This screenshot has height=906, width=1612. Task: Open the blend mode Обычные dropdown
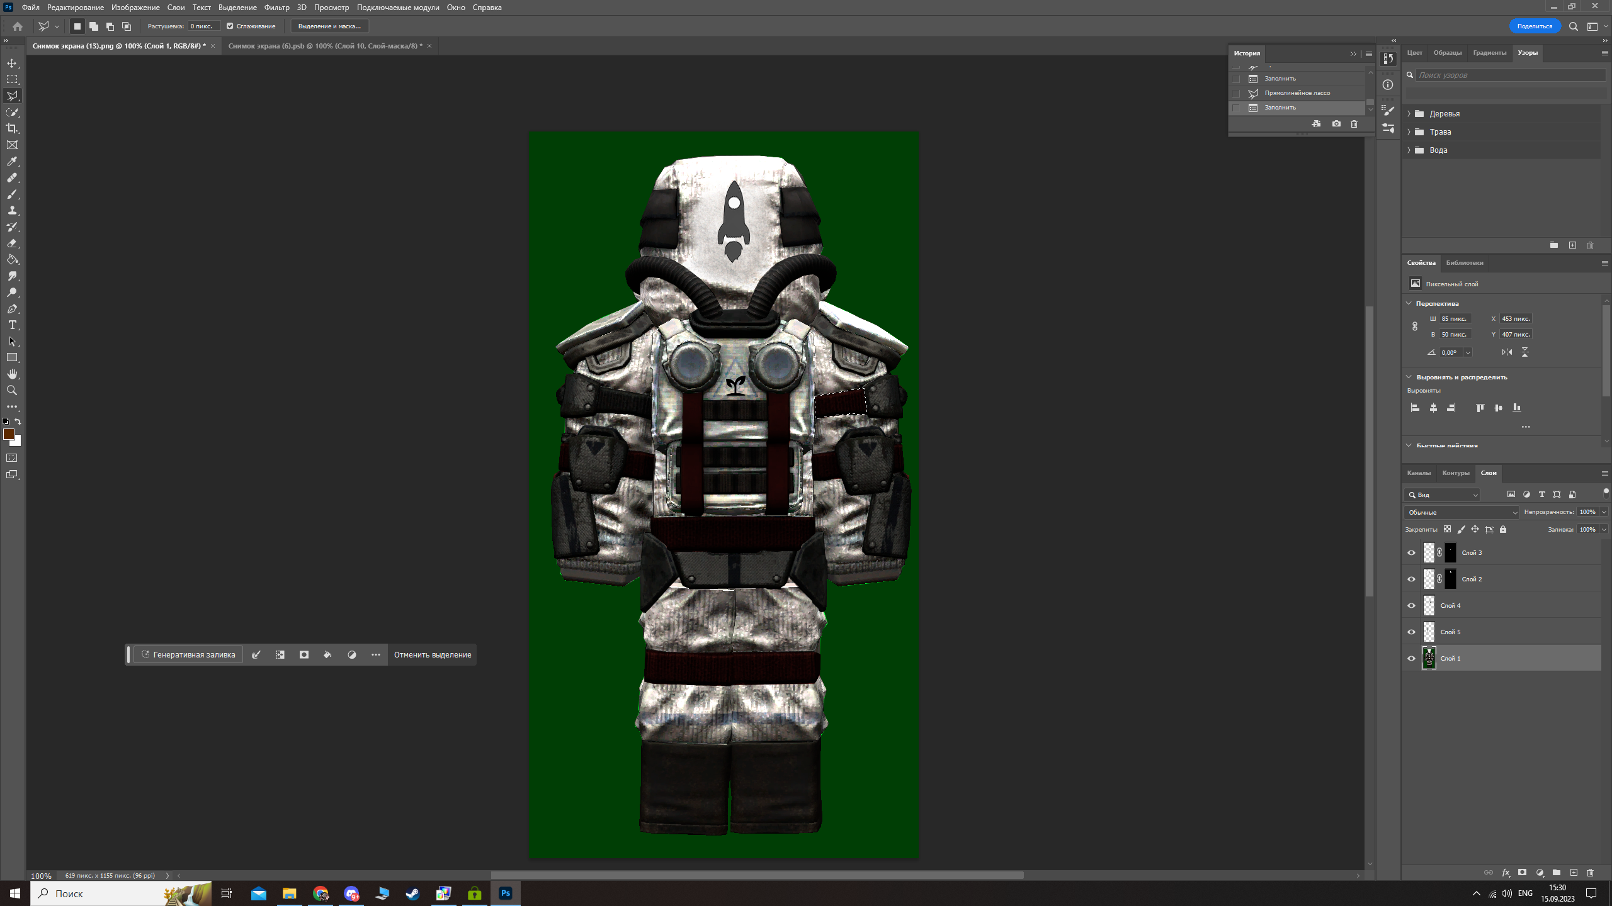click(1462, 512)
